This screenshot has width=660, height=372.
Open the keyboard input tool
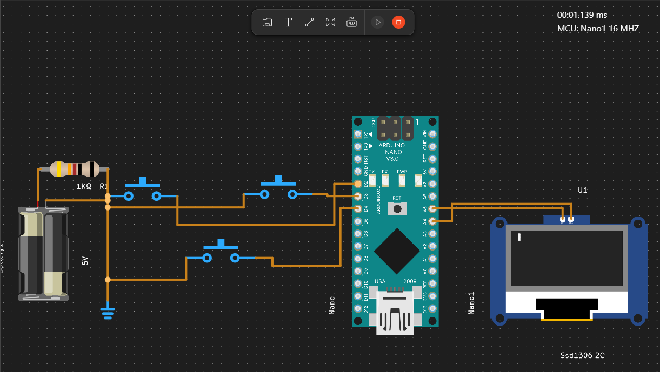tap(351, 22)
